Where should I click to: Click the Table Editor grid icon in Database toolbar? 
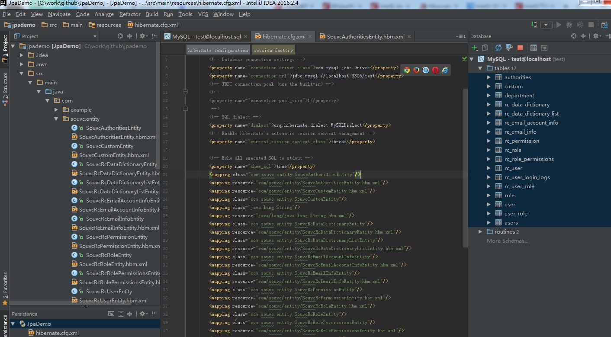click(x=534, y=48)
